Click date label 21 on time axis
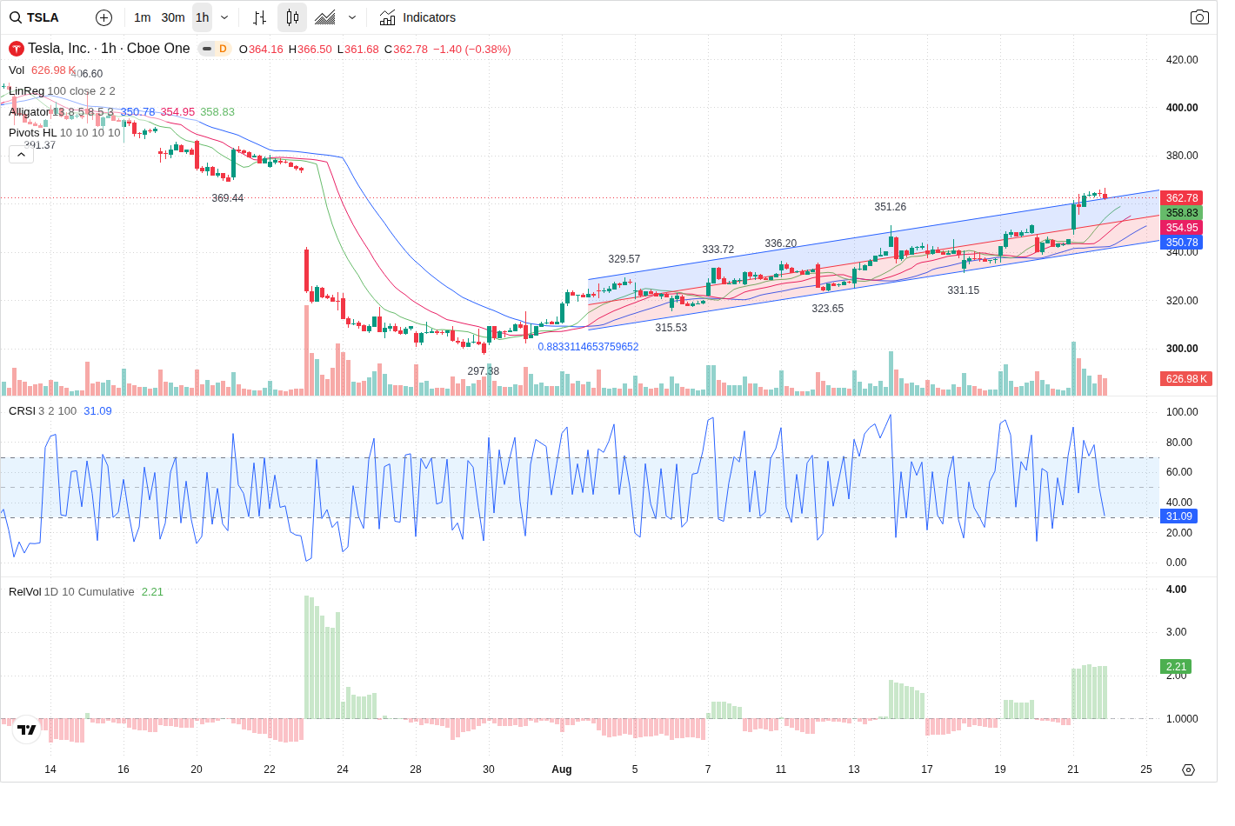The width and height of the screenshot is (1235, 826). point(1073,769)
